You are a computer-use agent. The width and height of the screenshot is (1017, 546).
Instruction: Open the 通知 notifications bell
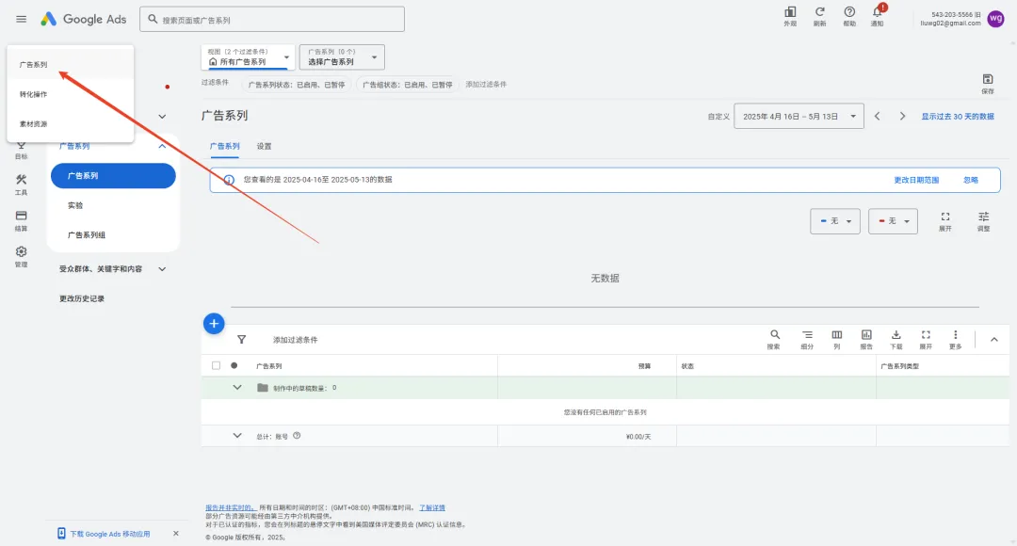pos(877,15)
